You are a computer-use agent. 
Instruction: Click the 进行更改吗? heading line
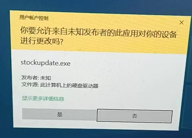point(42,41)
